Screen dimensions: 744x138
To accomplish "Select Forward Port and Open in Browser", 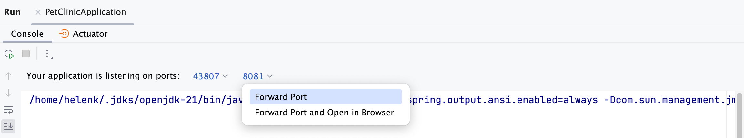I will tap(324, 113).
